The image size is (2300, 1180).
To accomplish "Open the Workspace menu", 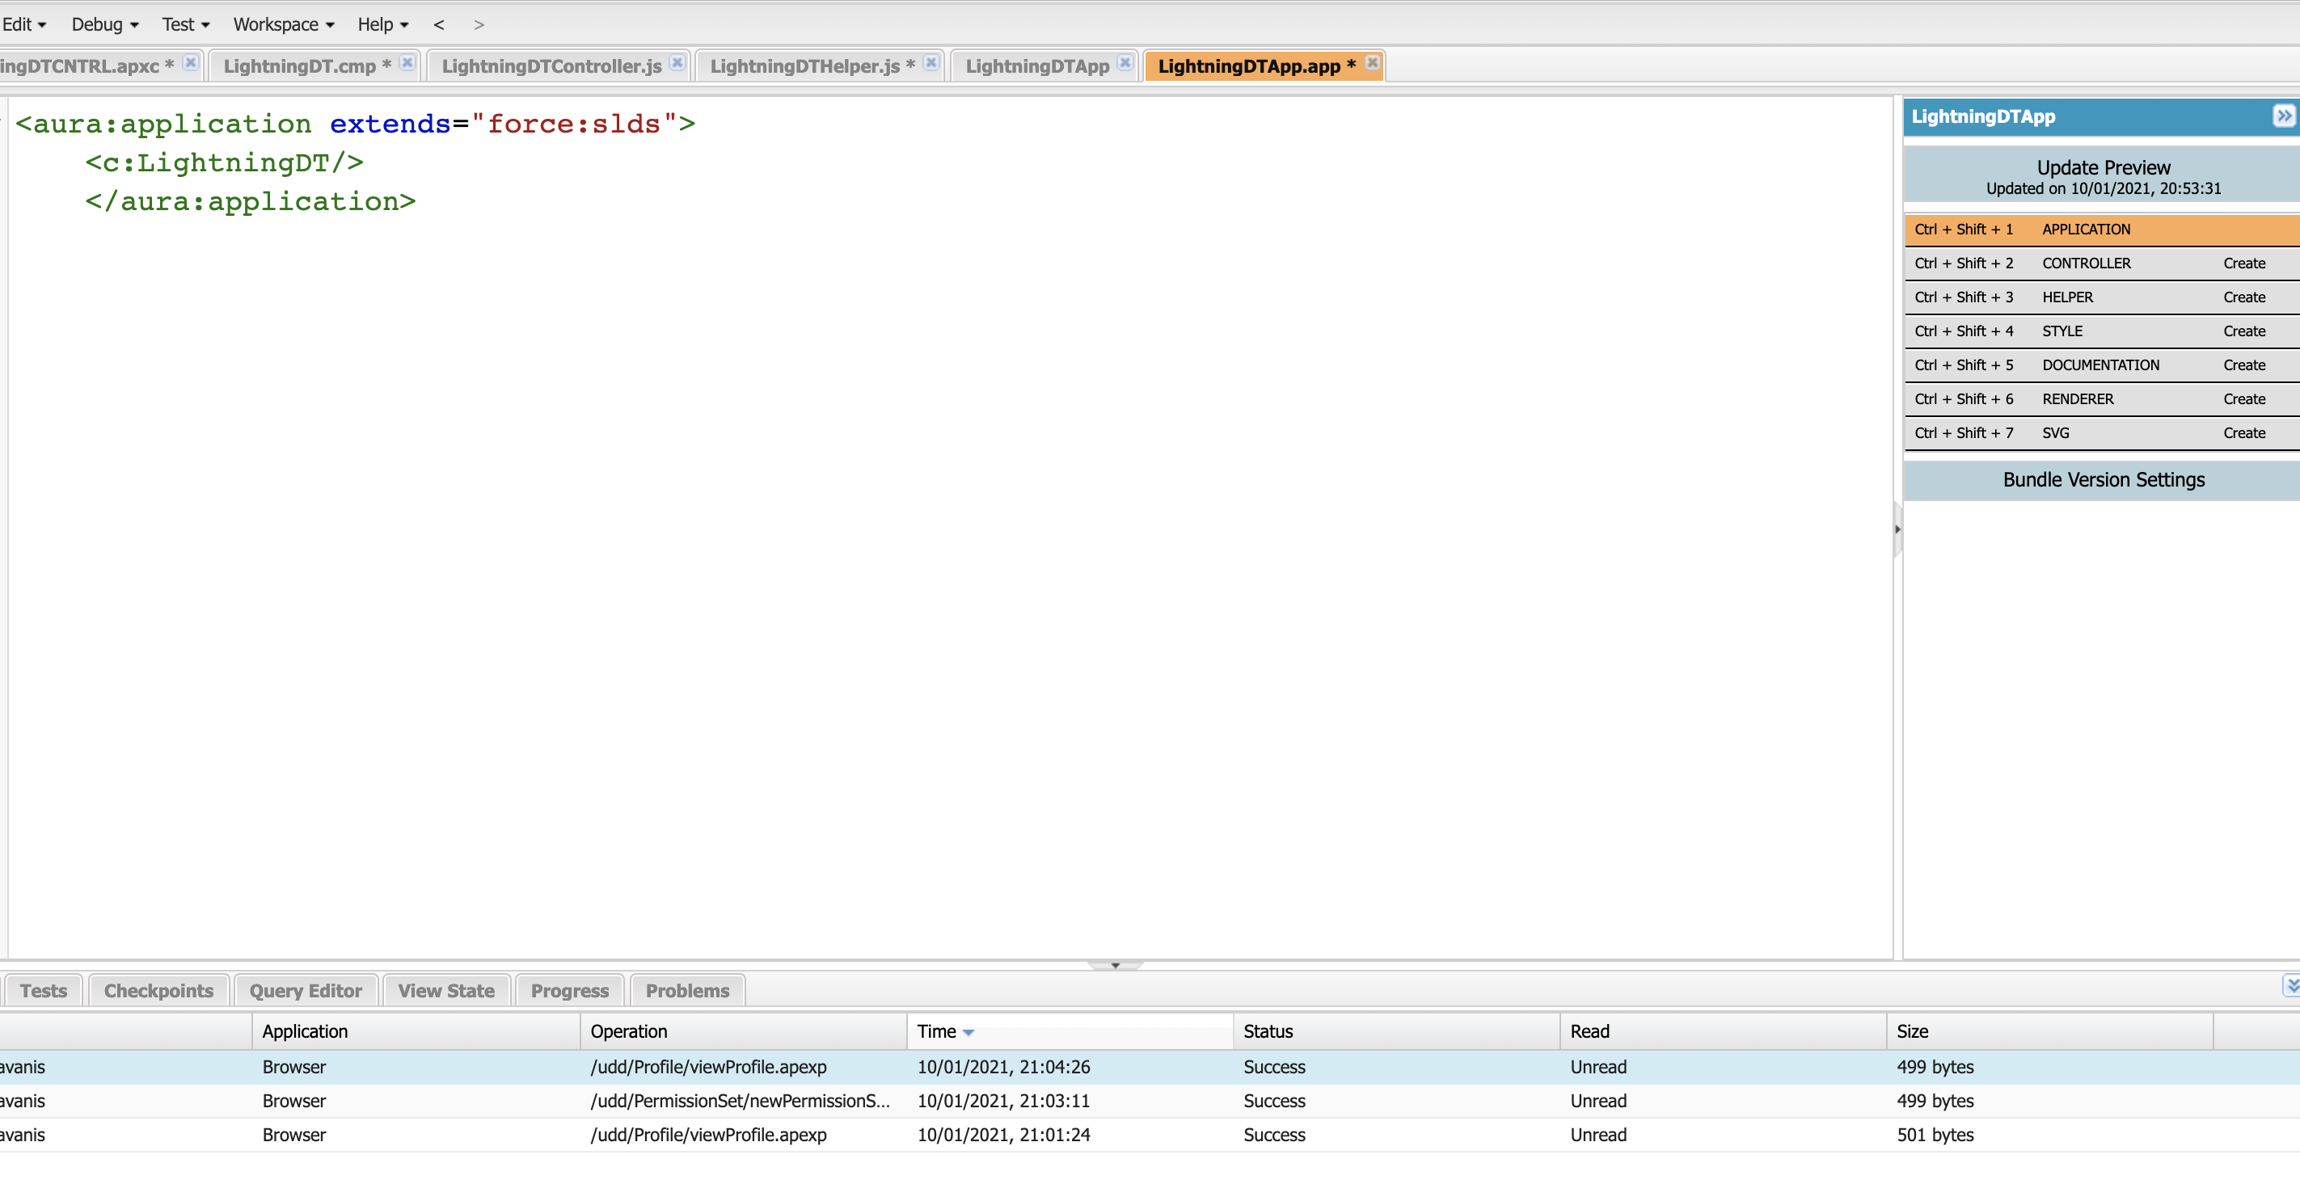I will tap(283, 25).
